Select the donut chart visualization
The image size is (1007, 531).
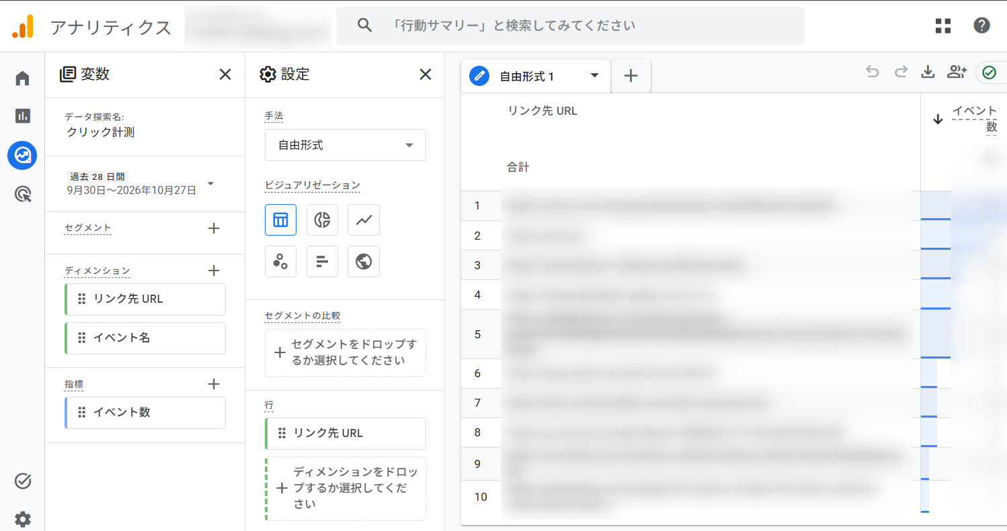pyautogui.click(x=322, y=220)
